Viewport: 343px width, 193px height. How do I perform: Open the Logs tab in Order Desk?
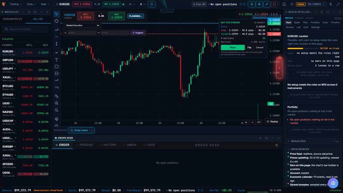(149, 145)
